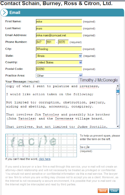Click the page heading 'Contact Schain, Burney, Ross & Citron, Ltd.'
Image resolution: width=125 pixels, height=195 pixels.
tap(56, 3)
